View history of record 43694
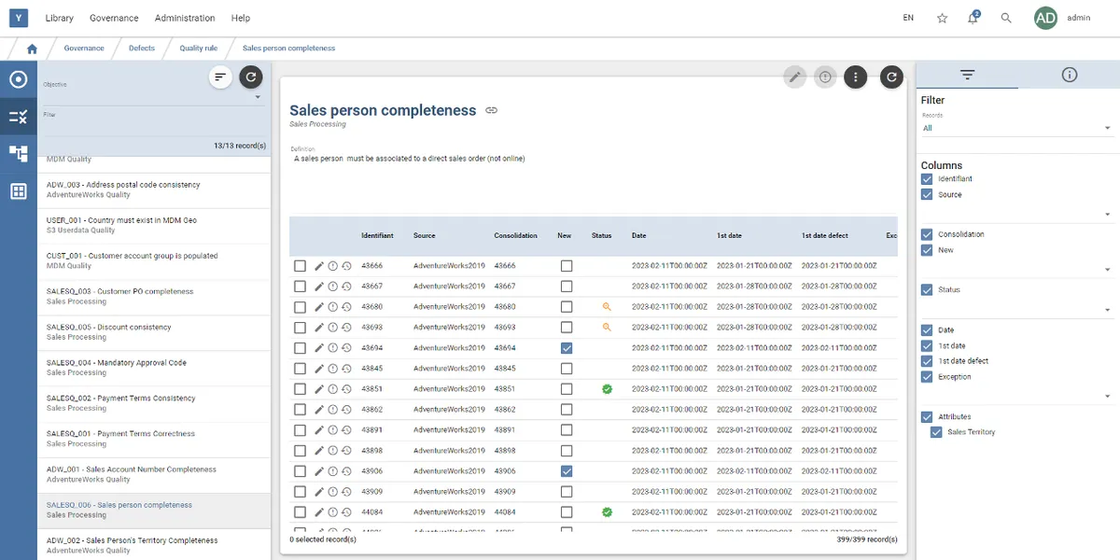1120x560 pixels. coord(346,348)
